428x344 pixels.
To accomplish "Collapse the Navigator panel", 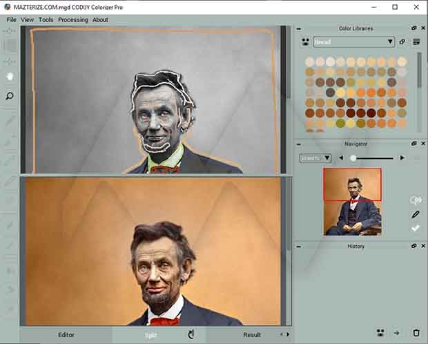I will point(299,144).
